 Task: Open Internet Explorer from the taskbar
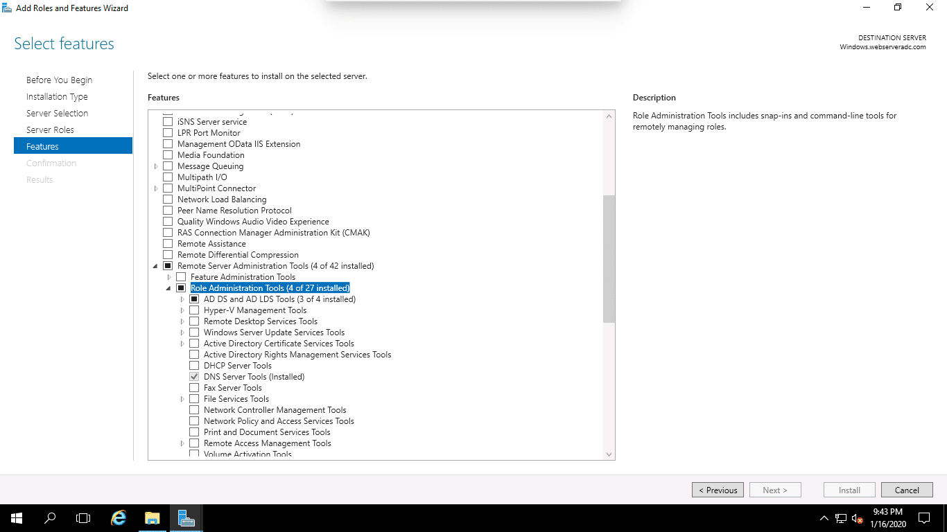[119, 518]
